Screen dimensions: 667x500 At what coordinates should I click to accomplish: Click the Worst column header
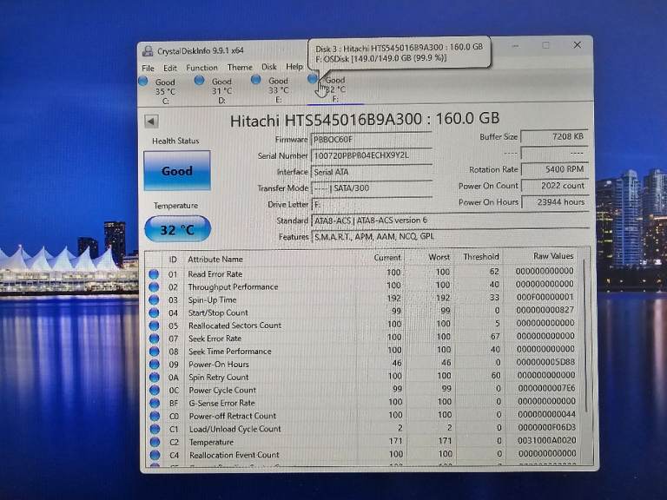[x=439, y=257]
